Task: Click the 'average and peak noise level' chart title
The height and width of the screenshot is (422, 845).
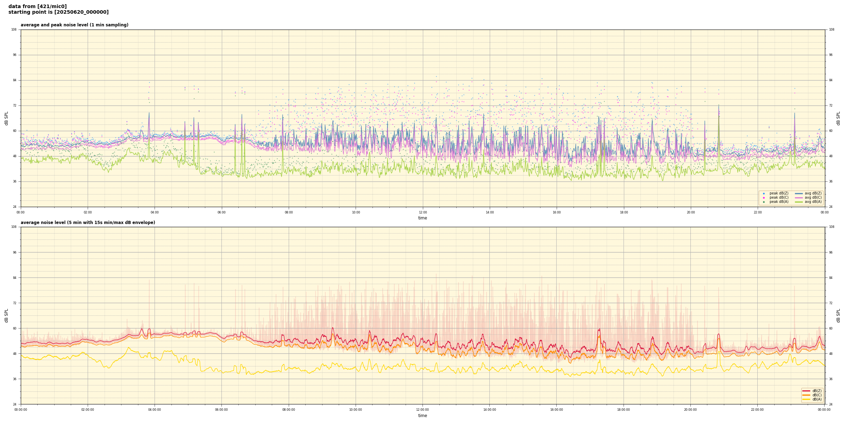Action: [x=74, y=25]
